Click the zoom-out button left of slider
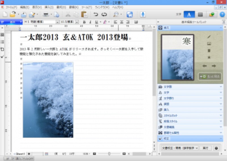The width and height of the screenshot is (227, 161). (x=94, y=154)
